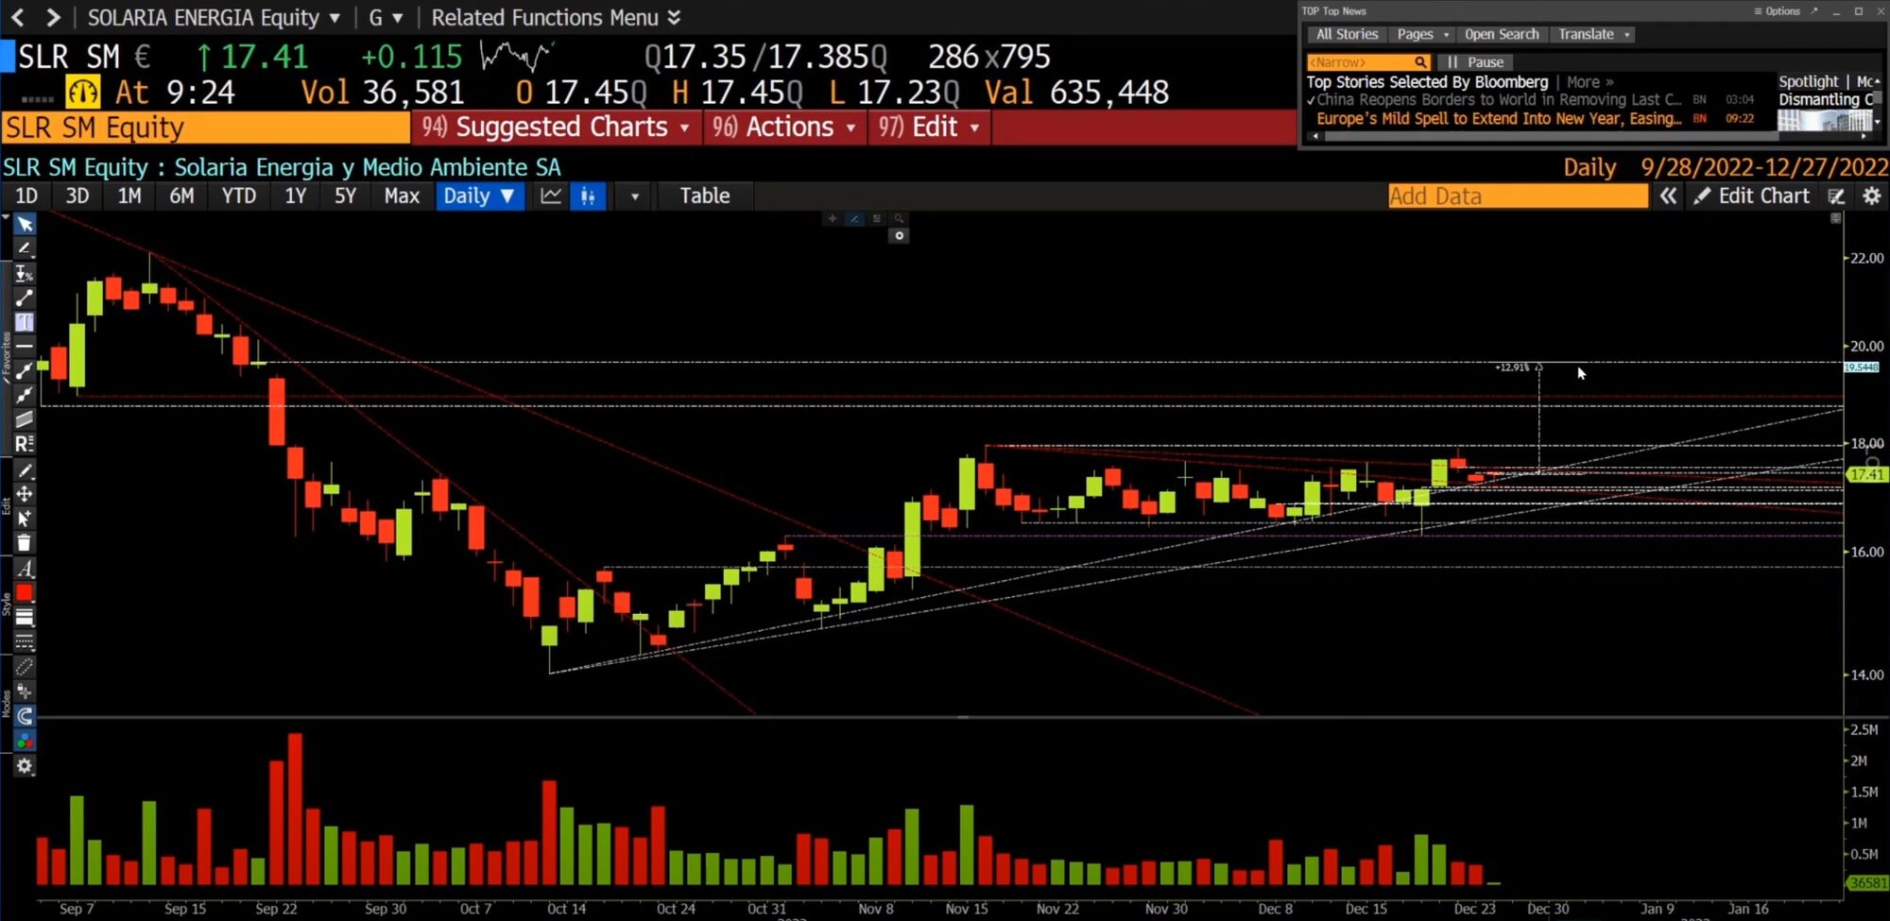This screenshot has height=921, width=1890.
Task: Show the data Table view
Action: [x=705, y=196]
